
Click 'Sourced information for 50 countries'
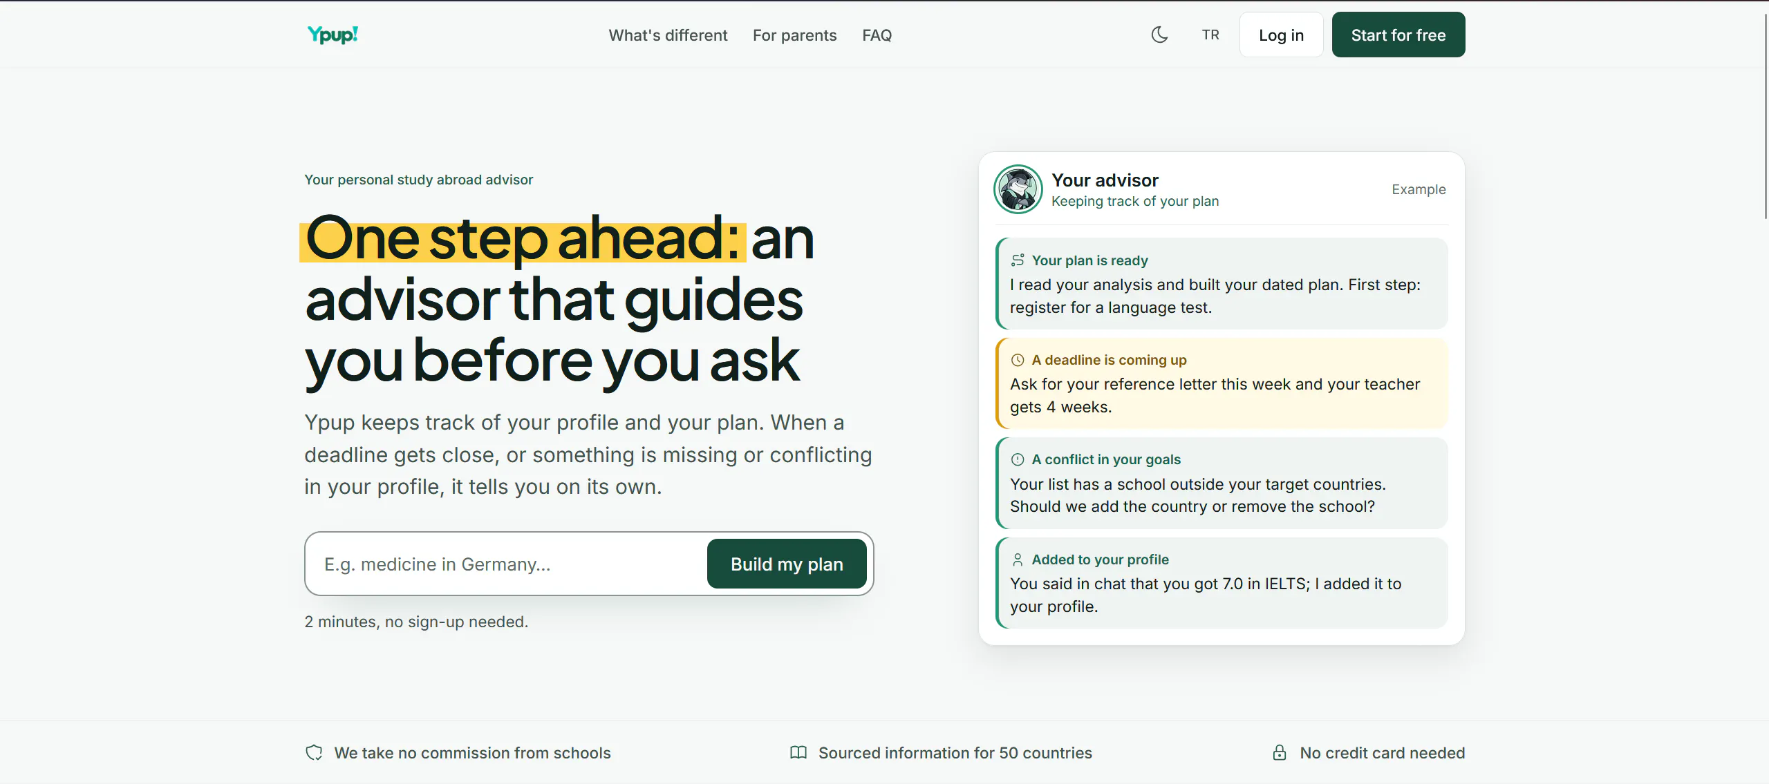pos(955,753)
